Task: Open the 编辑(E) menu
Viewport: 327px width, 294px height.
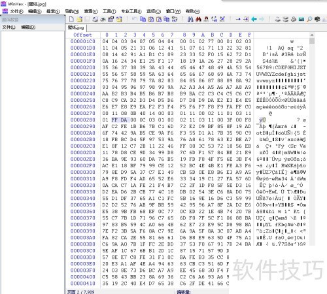Action: pyautogui.click(x=35, y=11)
